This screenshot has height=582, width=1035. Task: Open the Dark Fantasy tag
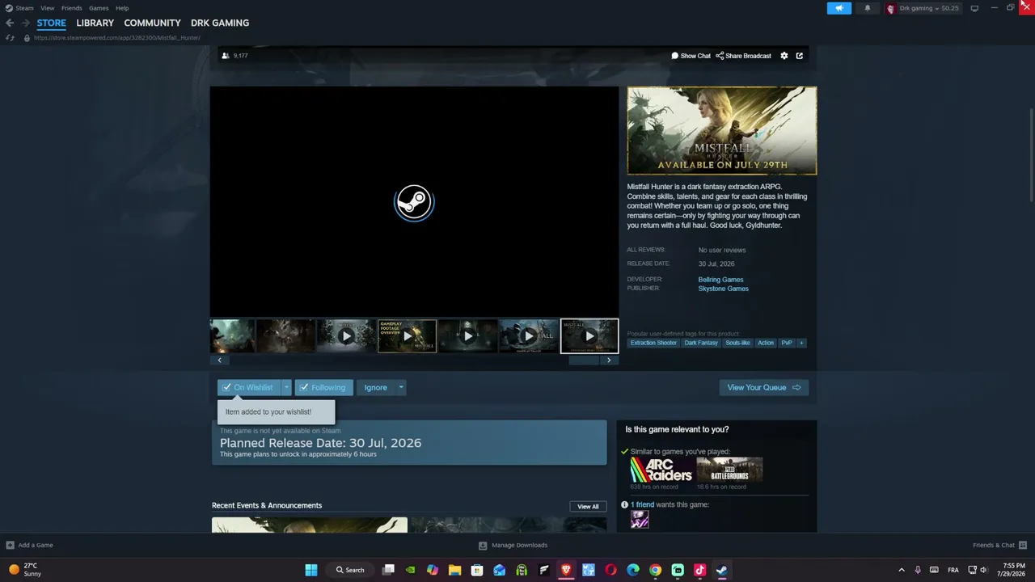701,343
